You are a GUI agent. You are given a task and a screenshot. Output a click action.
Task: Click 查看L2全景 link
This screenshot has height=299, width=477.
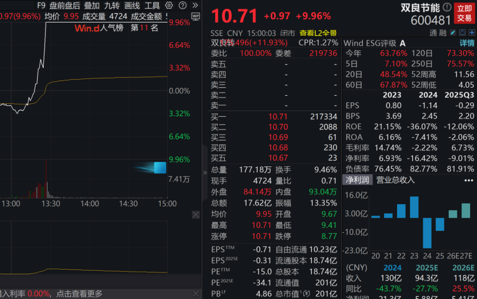[x=318, y=33]
